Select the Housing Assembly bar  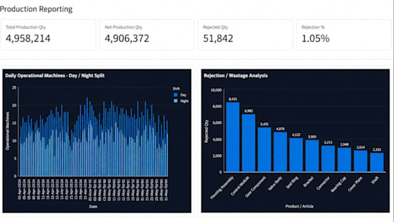233,137
